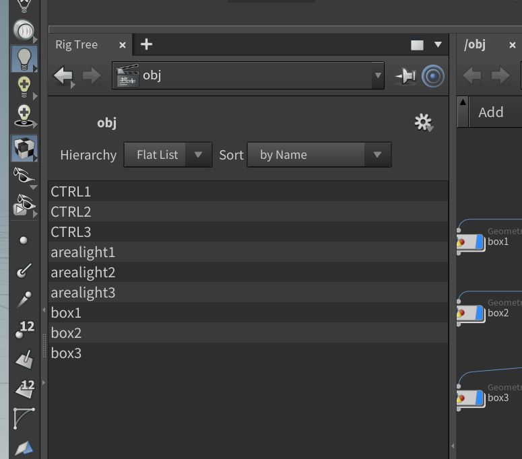Image resolution: width=522 pixels, height=459 pixels.
Task: Toggle the blue follow selection target icon
Action: pos(433,76)
